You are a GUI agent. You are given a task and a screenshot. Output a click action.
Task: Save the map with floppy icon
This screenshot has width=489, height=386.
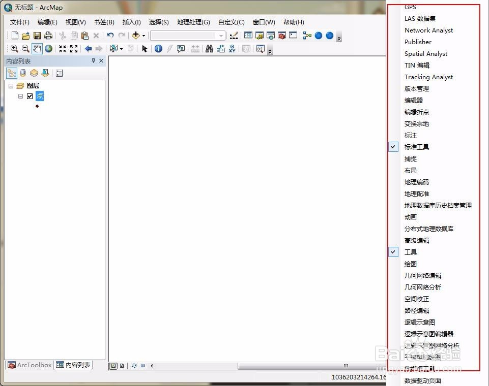coord(37,36)
